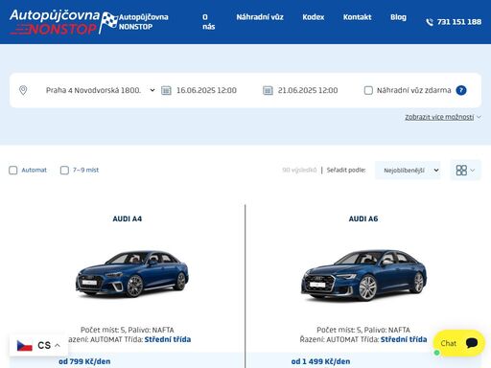491x368 pixels.
Task: Click the location pin icon in search bar
Action: pyautogui.click(x=23, y=90)
